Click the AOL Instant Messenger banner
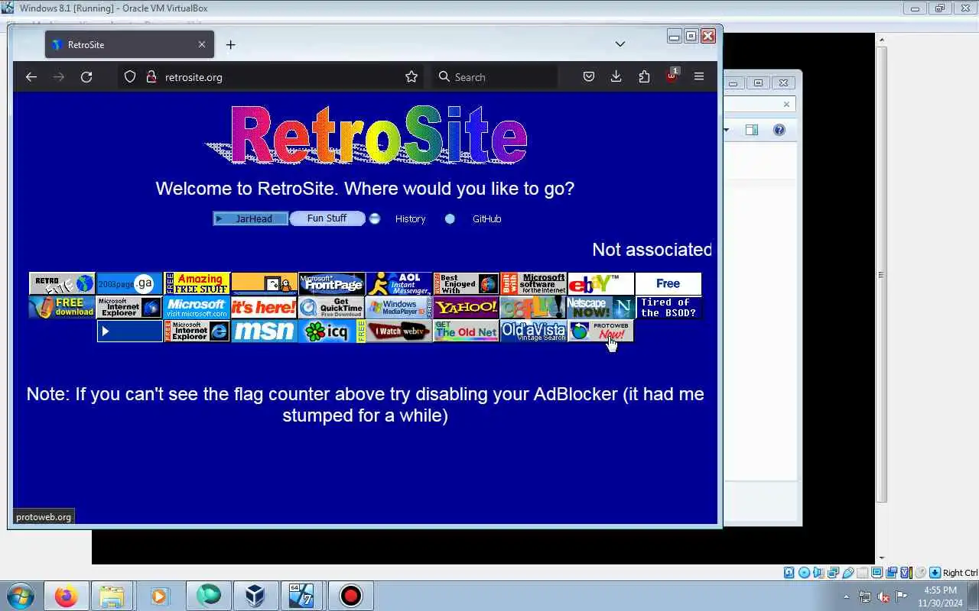979x611 pixels. point(398,283)
